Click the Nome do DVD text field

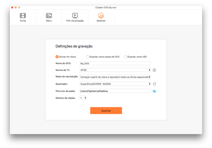coord(115,63)
